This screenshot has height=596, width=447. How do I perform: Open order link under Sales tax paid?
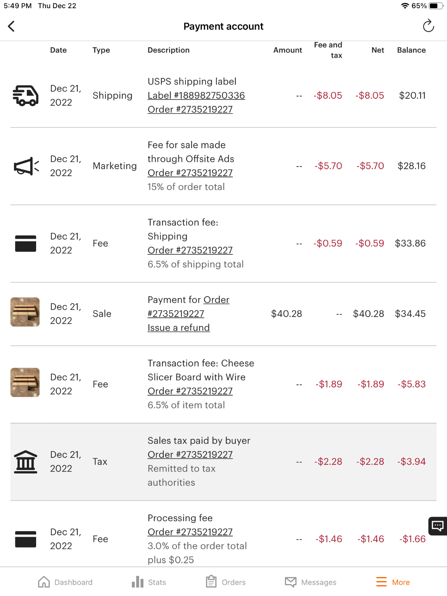click(x=190, y=454)
